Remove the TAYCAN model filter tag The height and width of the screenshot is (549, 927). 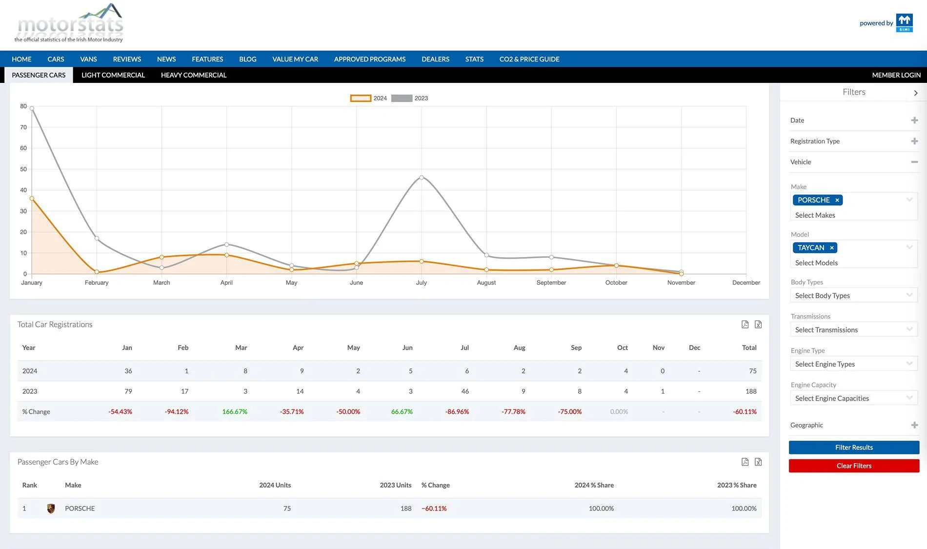(832, 248)
